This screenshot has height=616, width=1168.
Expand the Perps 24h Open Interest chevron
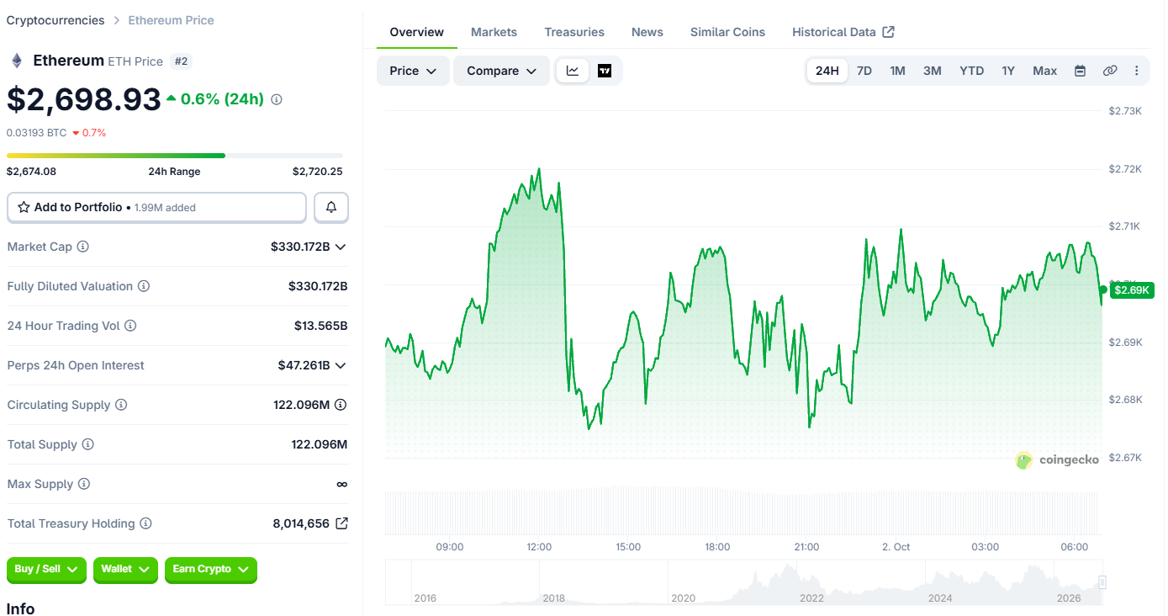[341, 365]
